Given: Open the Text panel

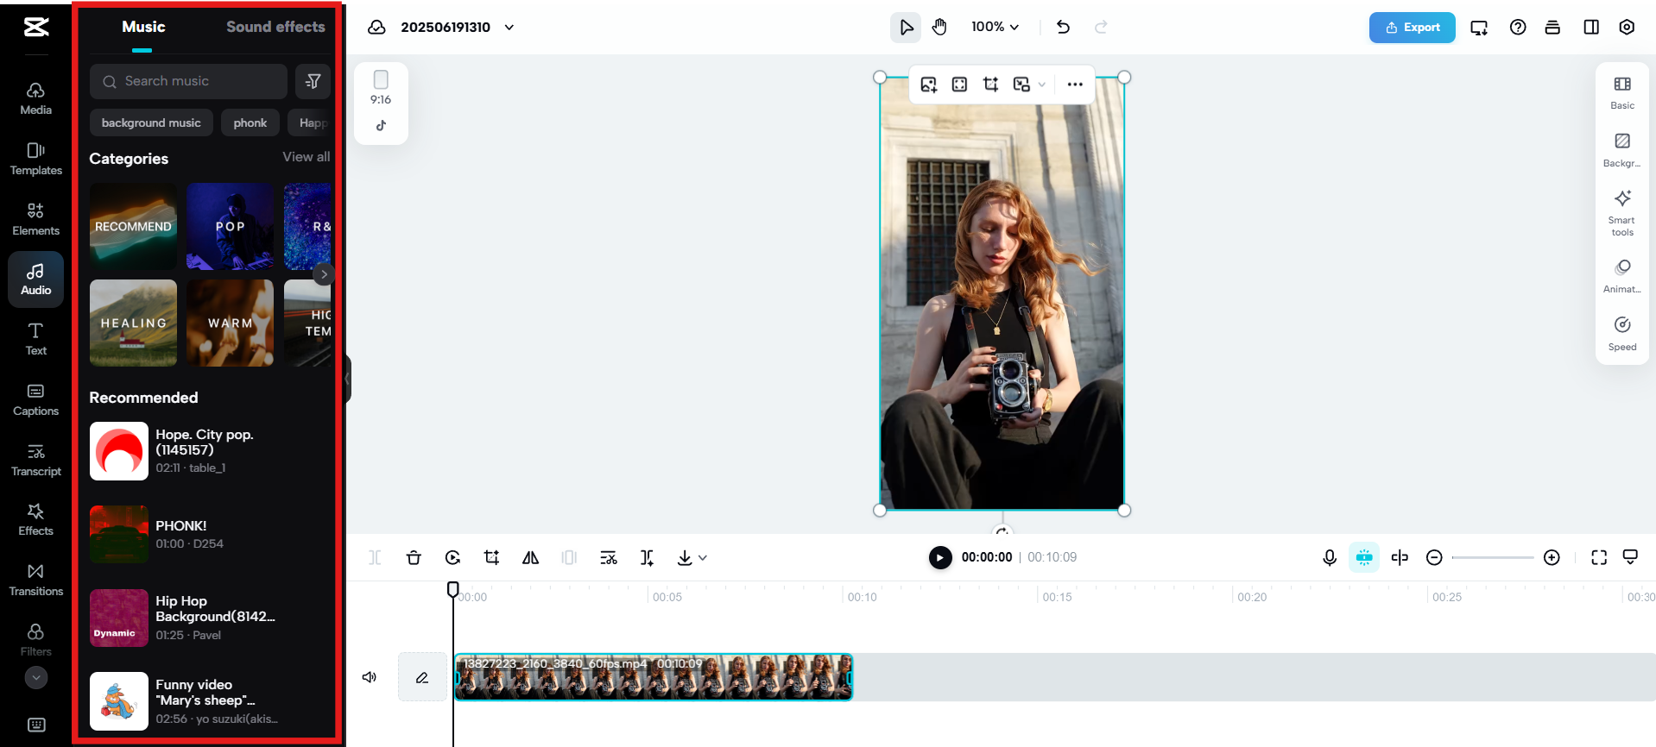Looking at the screenshot, I should tap(35, 339).
